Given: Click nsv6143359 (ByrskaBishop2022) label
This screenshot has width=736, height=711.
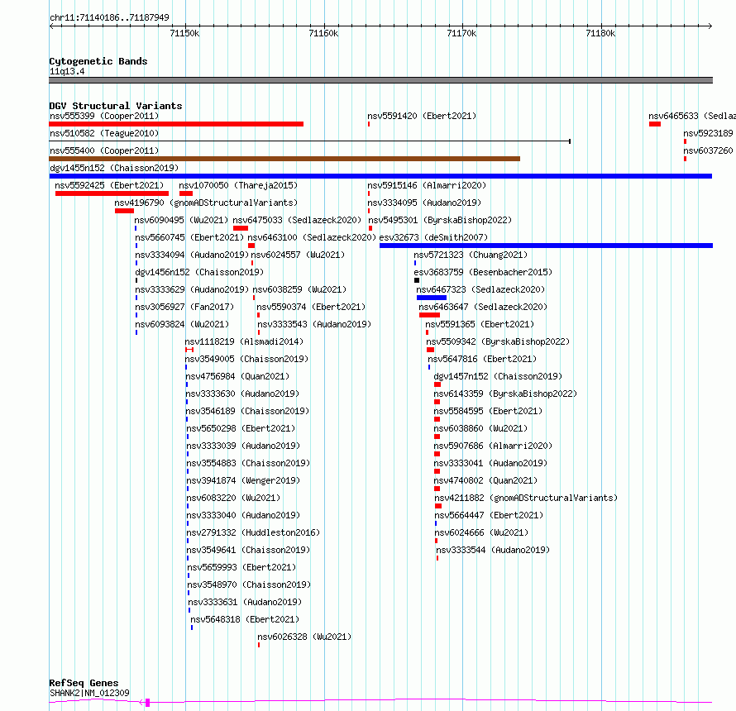Looking at the screenshot, I should tap(505, 394).
